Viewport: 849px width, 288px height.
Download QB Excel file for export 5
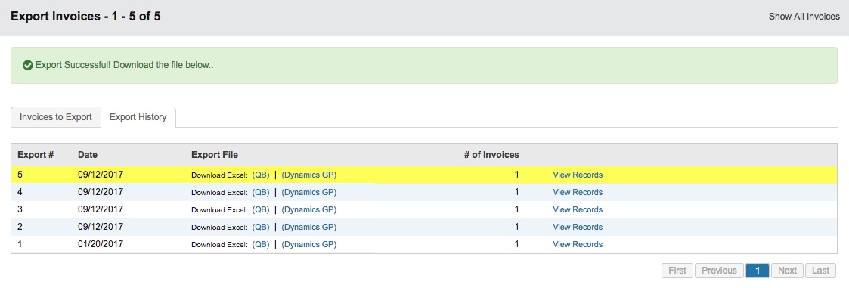pos(261,175)
